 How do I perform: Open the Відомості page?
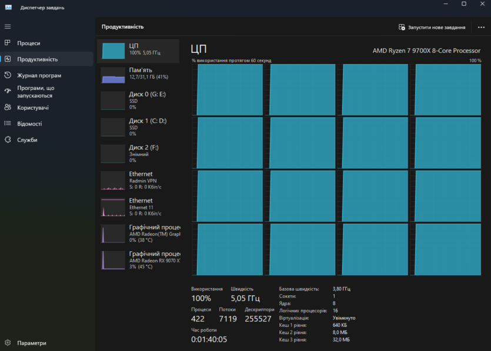tap(46, 123)
